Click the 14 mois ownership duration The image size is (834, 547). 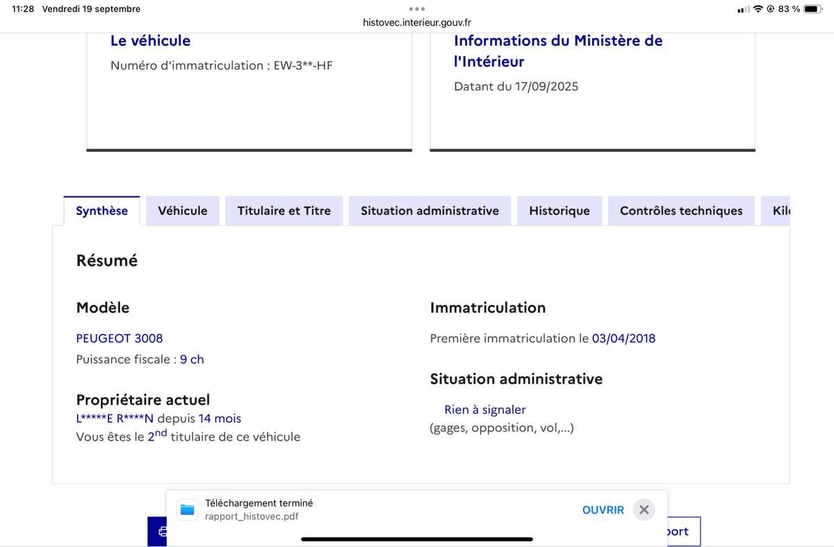(x=220, y=419)
